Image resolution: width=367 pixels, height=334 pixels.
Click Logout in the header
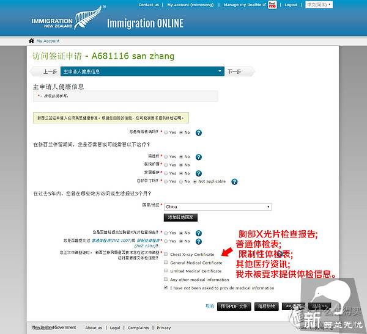tap(291, 5)
